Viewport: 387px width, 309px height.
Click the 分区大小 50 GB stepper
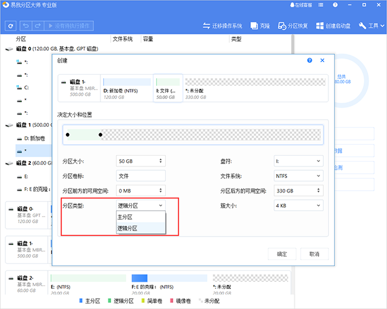160,161
